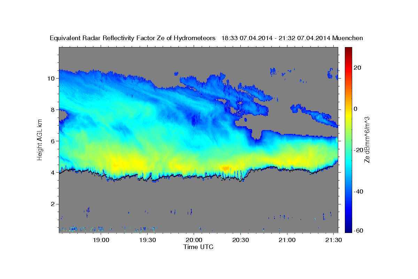Click the '20:00' time tick label
The width and height of the screenshot is (418, 279).
(x=194, y=240)
